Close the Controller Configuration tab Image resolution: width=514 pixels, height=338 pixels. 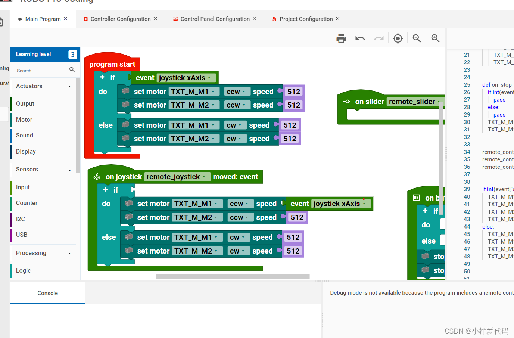coord(155,19)
